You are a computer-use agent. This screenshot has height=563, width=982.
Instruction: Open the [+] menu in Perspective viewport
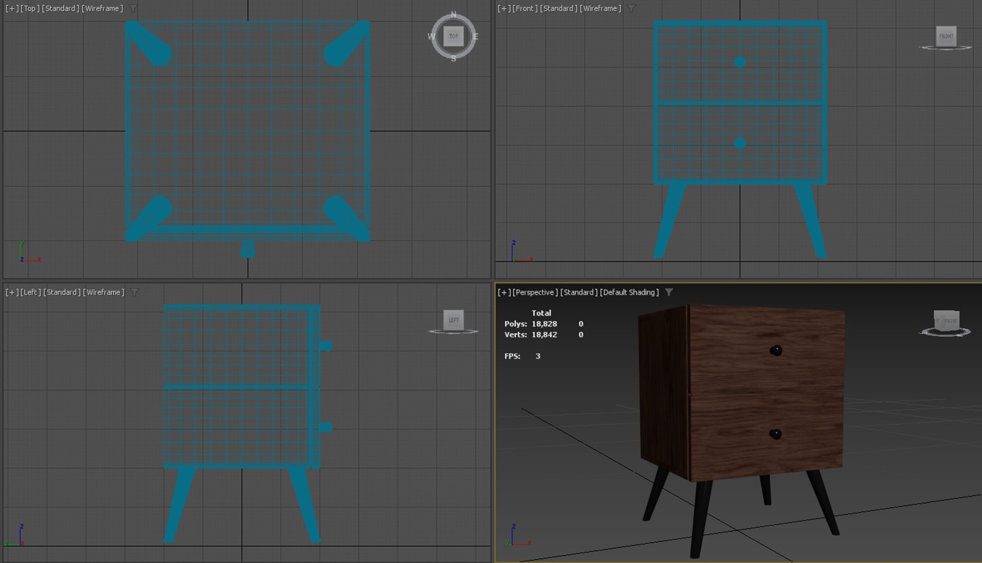point(504,292)
